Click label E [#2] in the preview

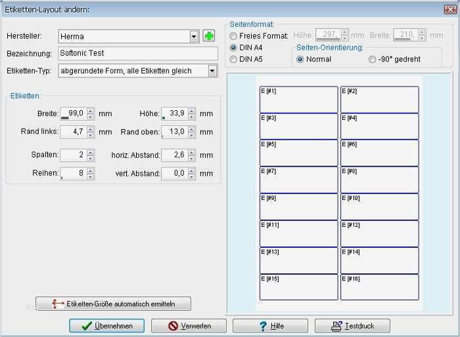(x=380, y=100)
